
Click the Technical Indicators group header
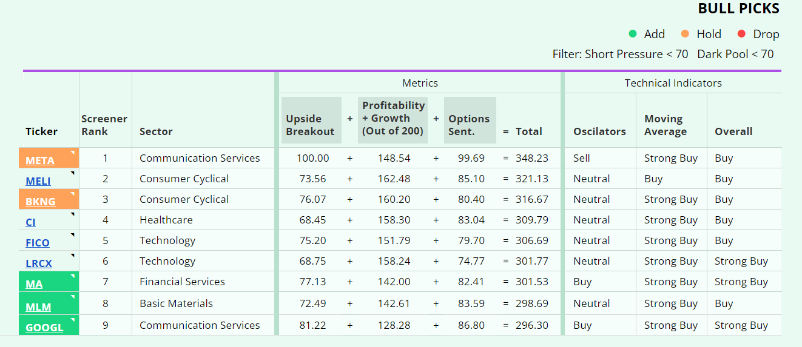[x=673, y=83]
